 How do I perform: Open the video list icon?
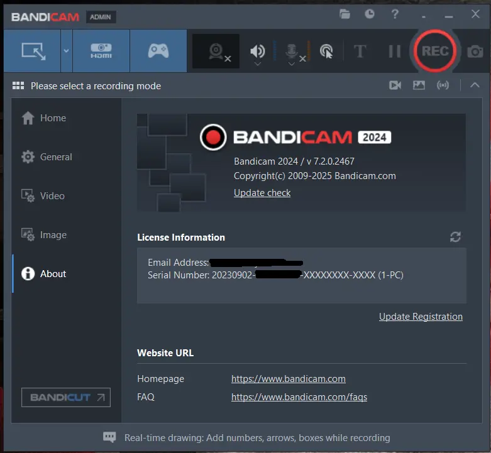[395, 85]
